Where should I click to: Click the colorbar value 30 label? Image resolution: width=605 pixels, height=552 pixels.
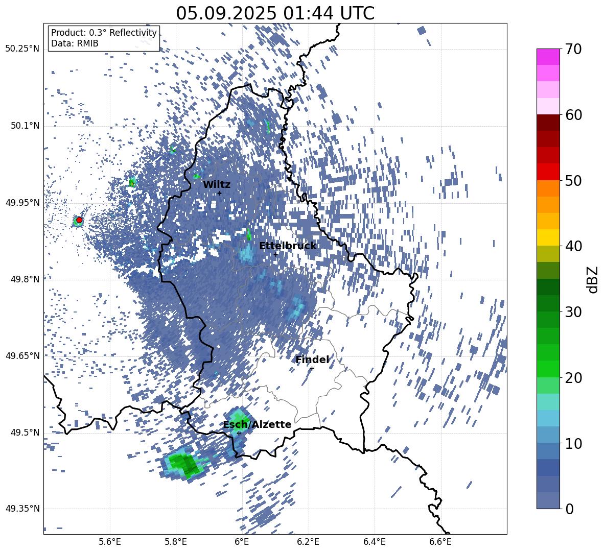tap(573, 312)
